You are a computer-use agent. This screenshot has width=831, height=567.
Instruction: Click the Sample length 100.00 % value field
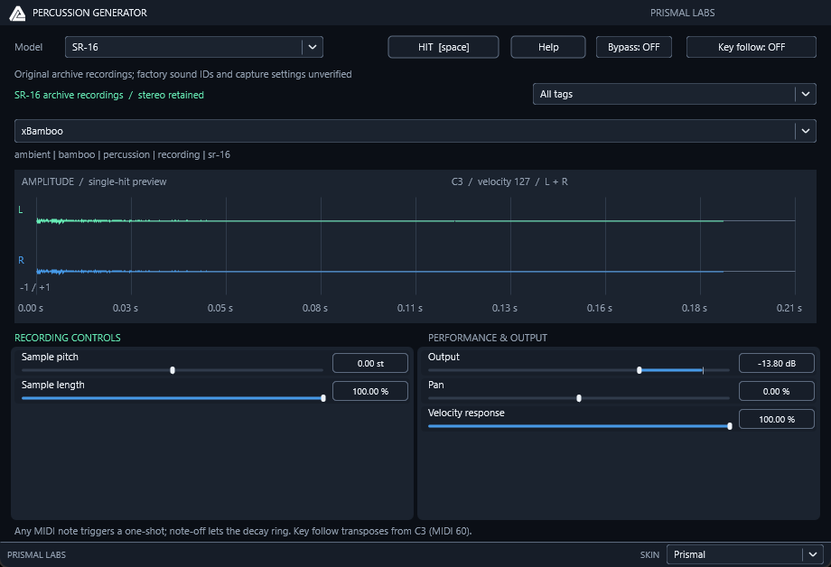(x=370, y=392)
